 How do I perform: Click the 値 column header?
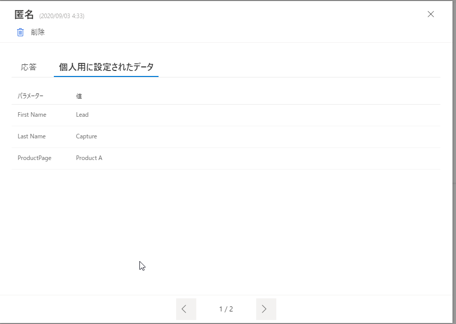[79, 96]
